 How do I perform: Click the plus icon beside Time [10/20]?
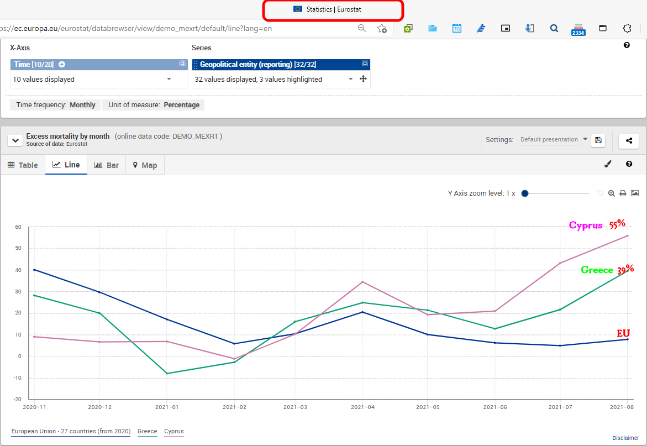(x=62, y=65)
